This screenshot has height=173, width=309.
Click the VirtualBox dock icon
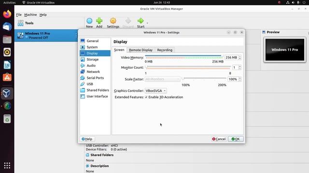pyautogui.click(x=7, y=93)
